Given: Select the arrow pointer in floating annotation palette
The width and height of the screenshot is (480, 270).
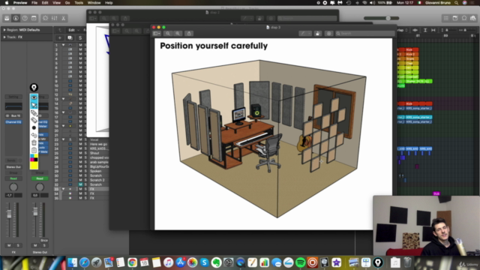Looking at the screenshot, I should 34,105.
